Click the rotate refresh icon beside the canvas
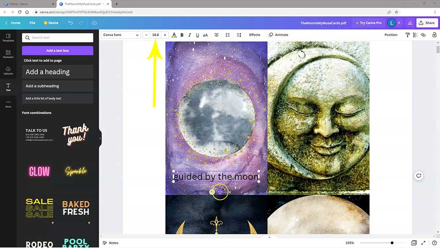 coord(419,176)
